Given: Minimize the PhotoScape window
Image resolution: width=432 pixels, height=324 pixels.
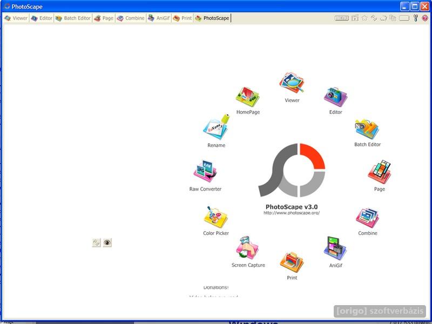Looking at the screenshot, I should coord(404,6).
